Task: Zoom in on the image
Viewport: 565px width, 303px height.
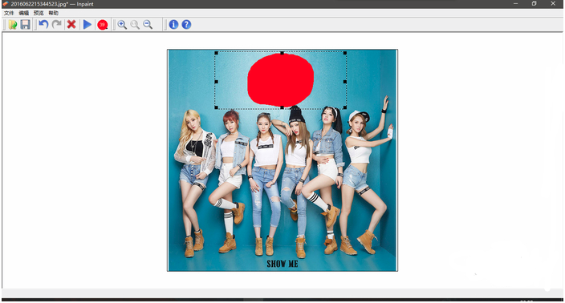Action: (122, 25)
